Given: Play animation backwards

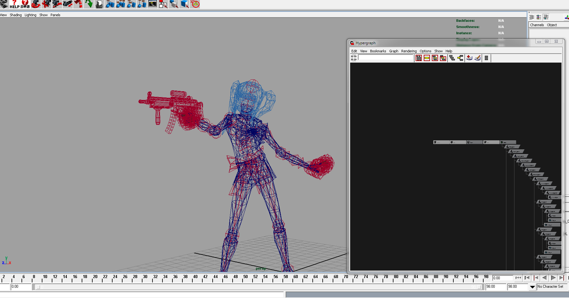Looking at the screenshot, I should (x=544, y=278).
